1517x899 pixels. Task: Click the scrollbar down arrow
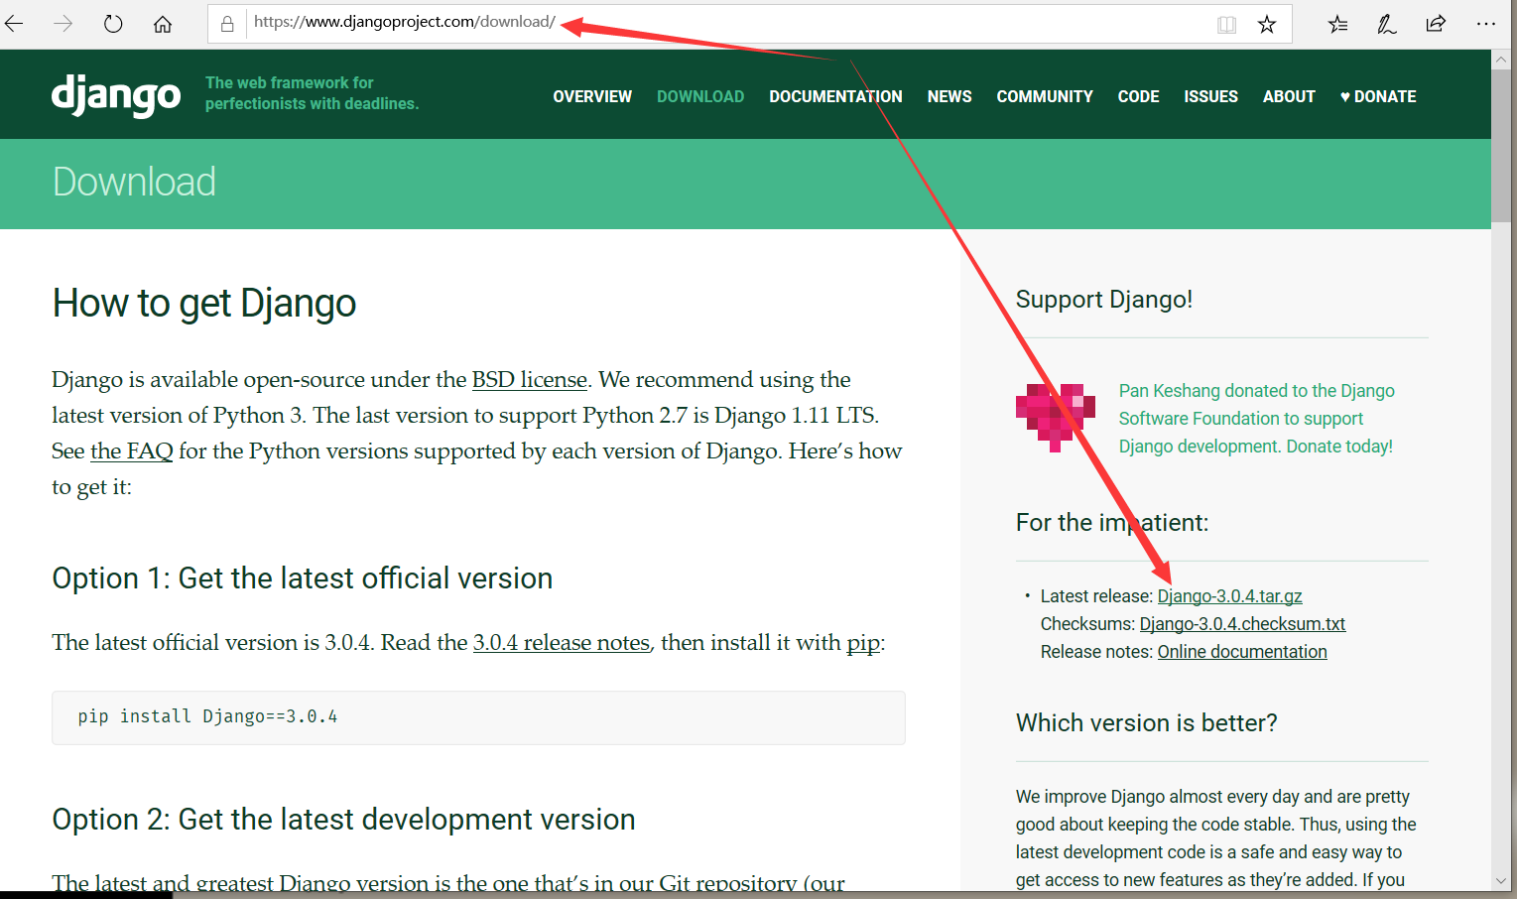(1501, 880)
